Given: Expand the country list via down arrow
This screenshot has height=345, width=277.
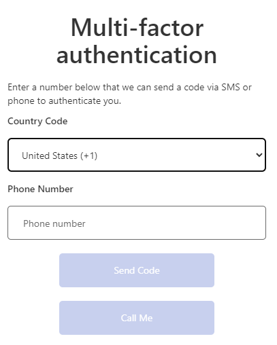Looking at the screenshot, I should pyautogui.click(x=259, y=155).
